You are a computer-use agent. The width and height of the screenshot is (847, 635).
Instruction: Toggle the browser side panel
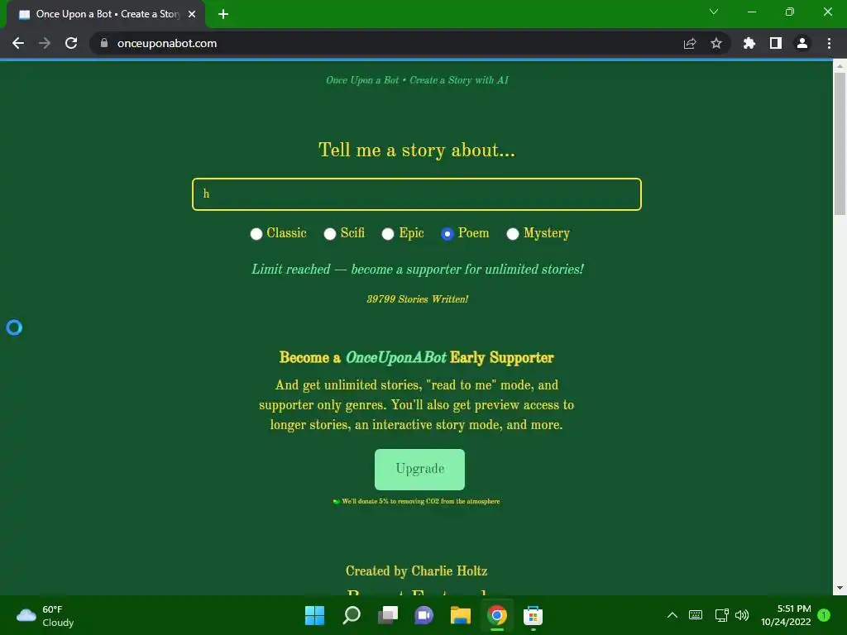click(x=775, y=43)
